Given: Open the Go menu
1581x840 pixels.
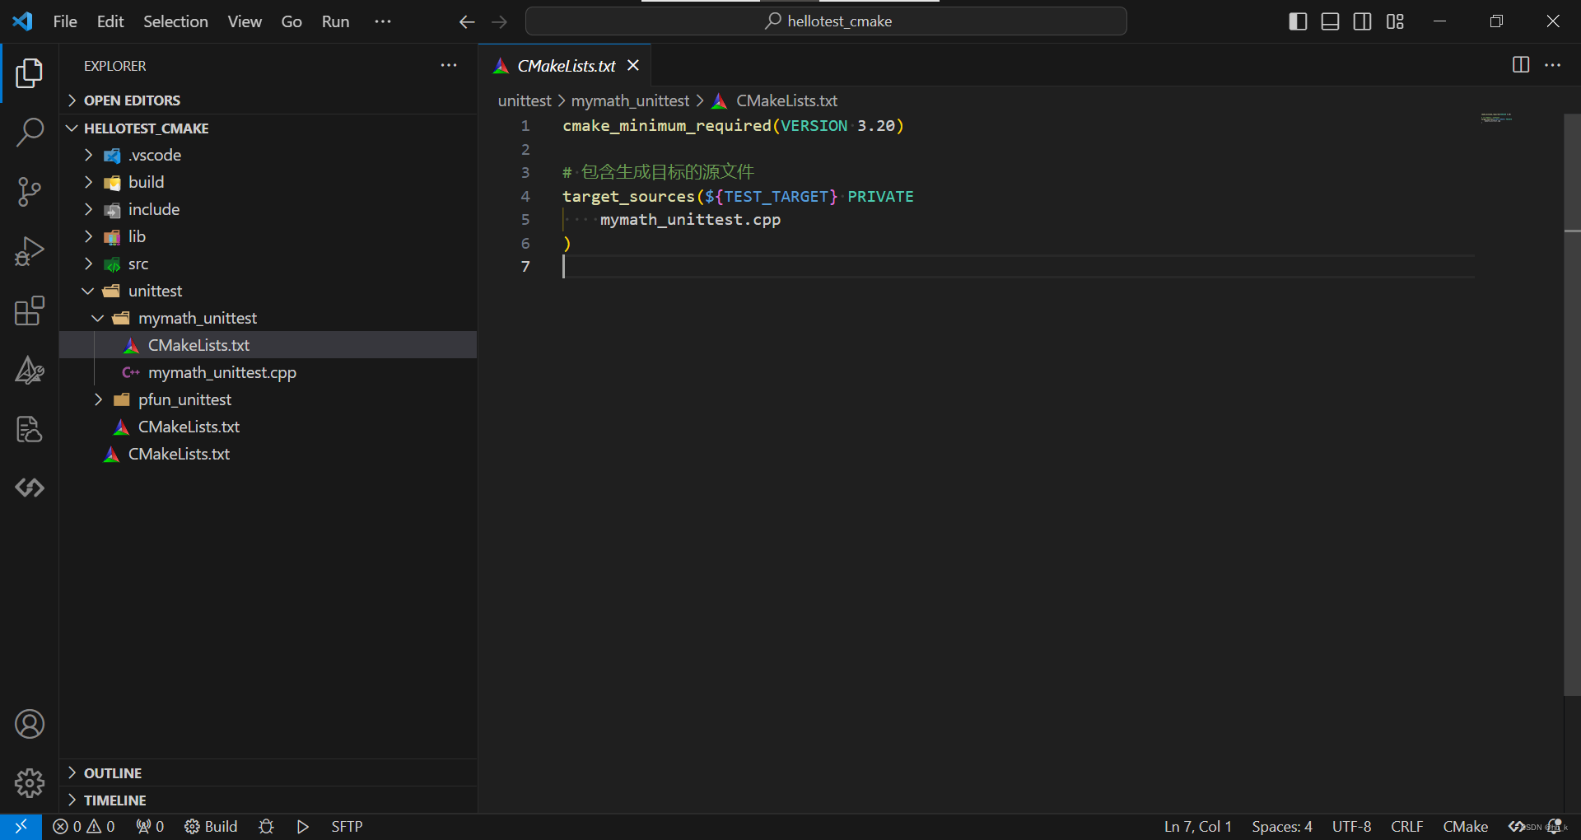Looking at the screenshot, I should click(x=291, y=21).
